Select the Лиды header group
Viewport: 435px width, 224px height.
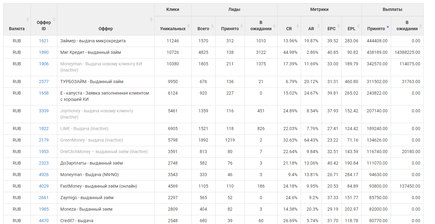click(234, 10)
